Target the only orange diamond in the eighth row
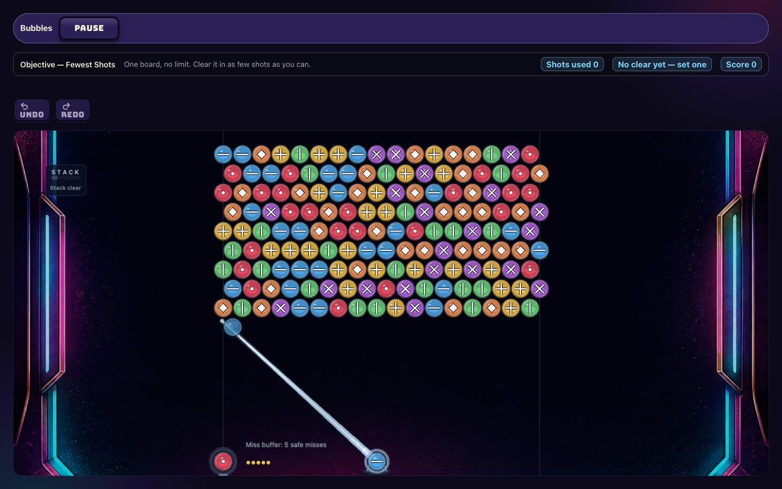 pos(271,289)
